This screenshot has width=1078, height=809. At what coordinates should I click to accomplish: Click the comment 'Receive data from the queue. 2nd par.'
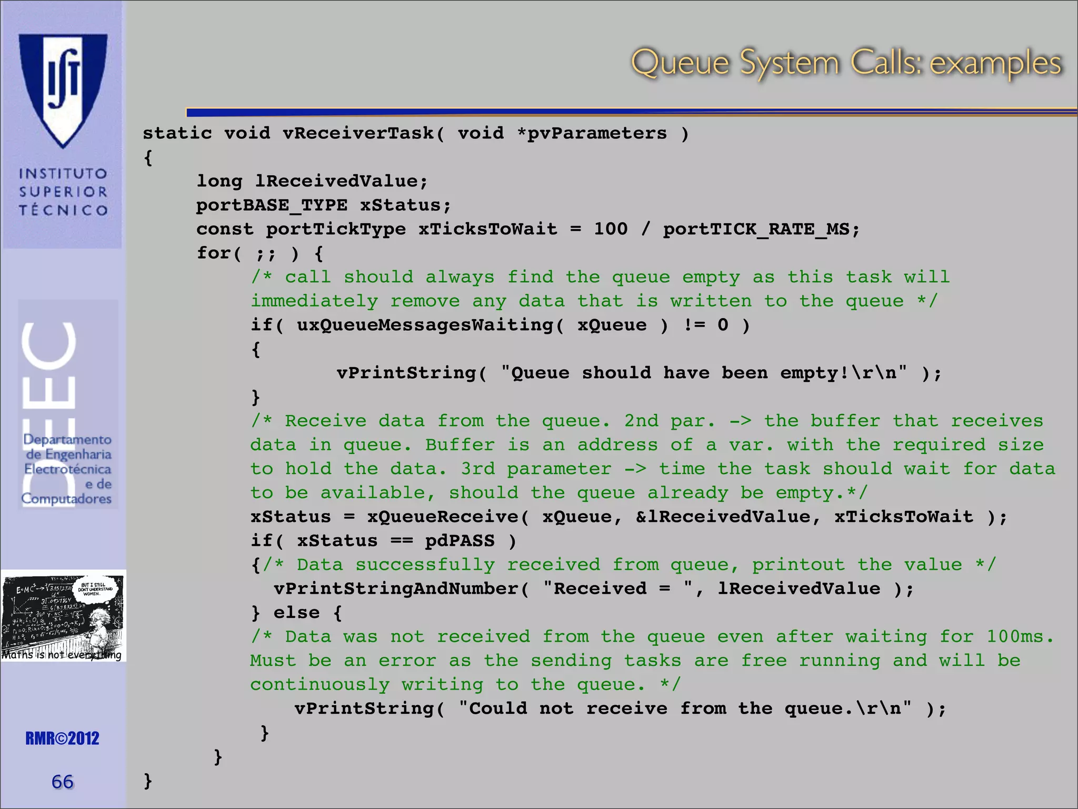[647, 421]
